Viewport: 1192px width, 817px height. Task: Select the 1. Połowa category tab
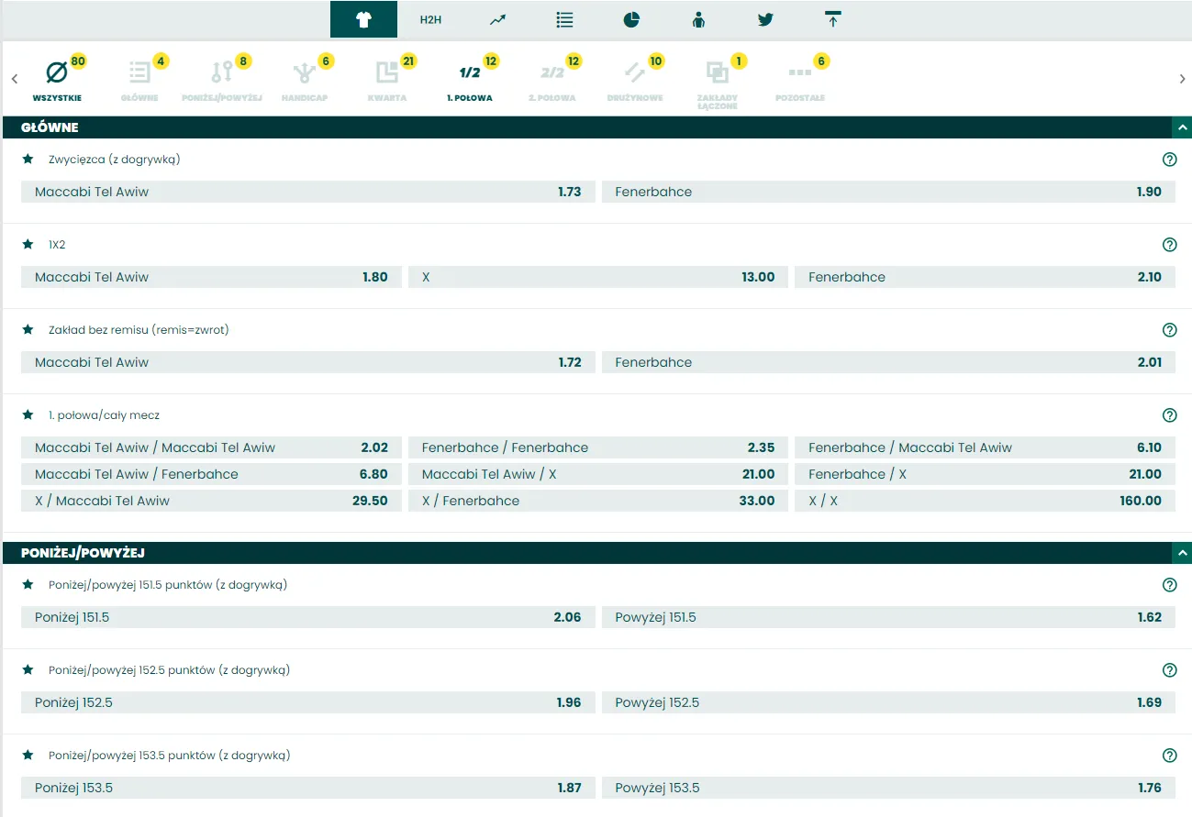[x=470, y=79]
